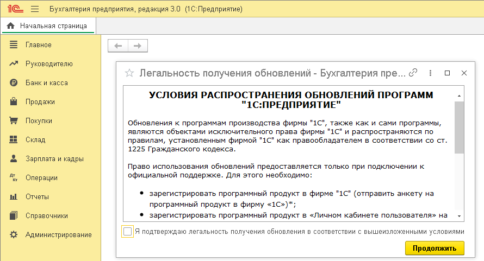
Task: Open the Администрирование section
Action: [x=59, y=235]
